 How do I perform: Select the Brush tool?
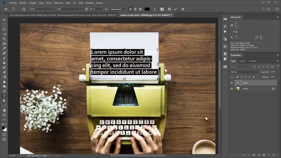point(4,58)
